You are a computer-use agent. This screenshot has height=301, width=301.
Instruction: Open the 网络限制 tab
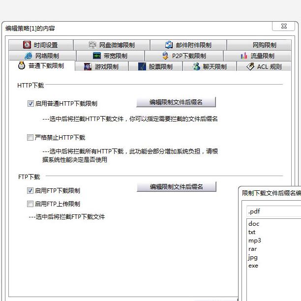tap(42, 56)
